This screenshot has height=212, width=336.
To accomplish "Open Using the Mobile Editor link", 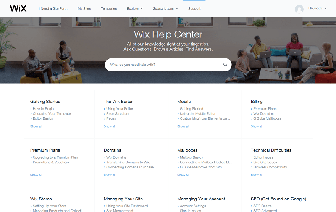I will [x=197, y=114].
